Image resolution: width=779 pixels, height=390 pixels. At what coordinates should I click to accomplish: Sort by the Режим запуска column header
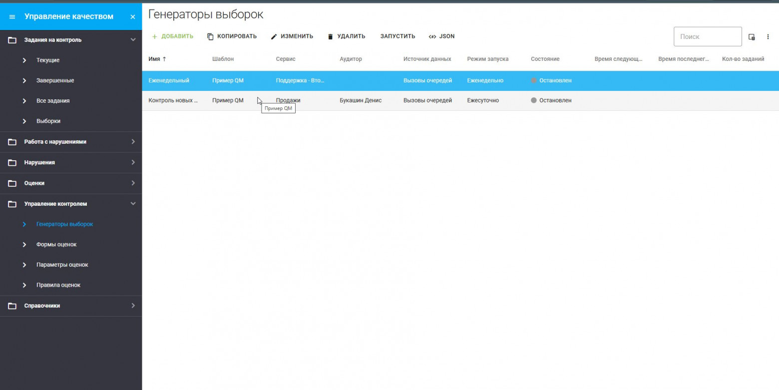point(487,59)
